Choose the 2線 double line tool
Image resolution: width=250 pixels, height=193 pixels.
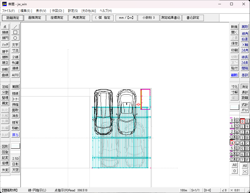(15, 57)
